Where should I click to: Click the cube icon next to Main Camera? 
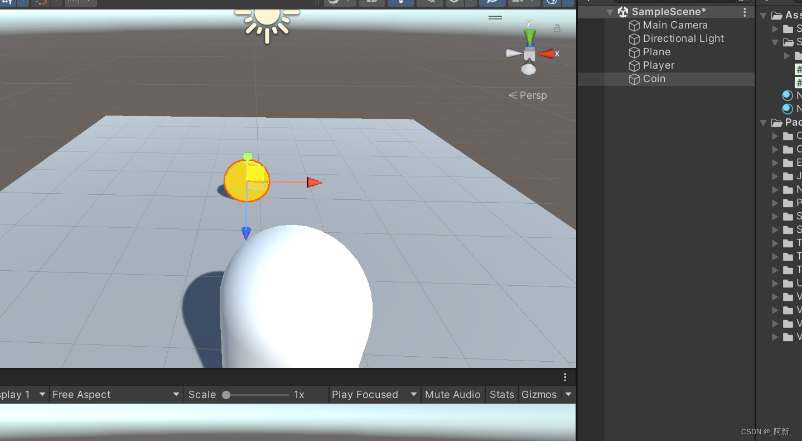pos(634,25)
